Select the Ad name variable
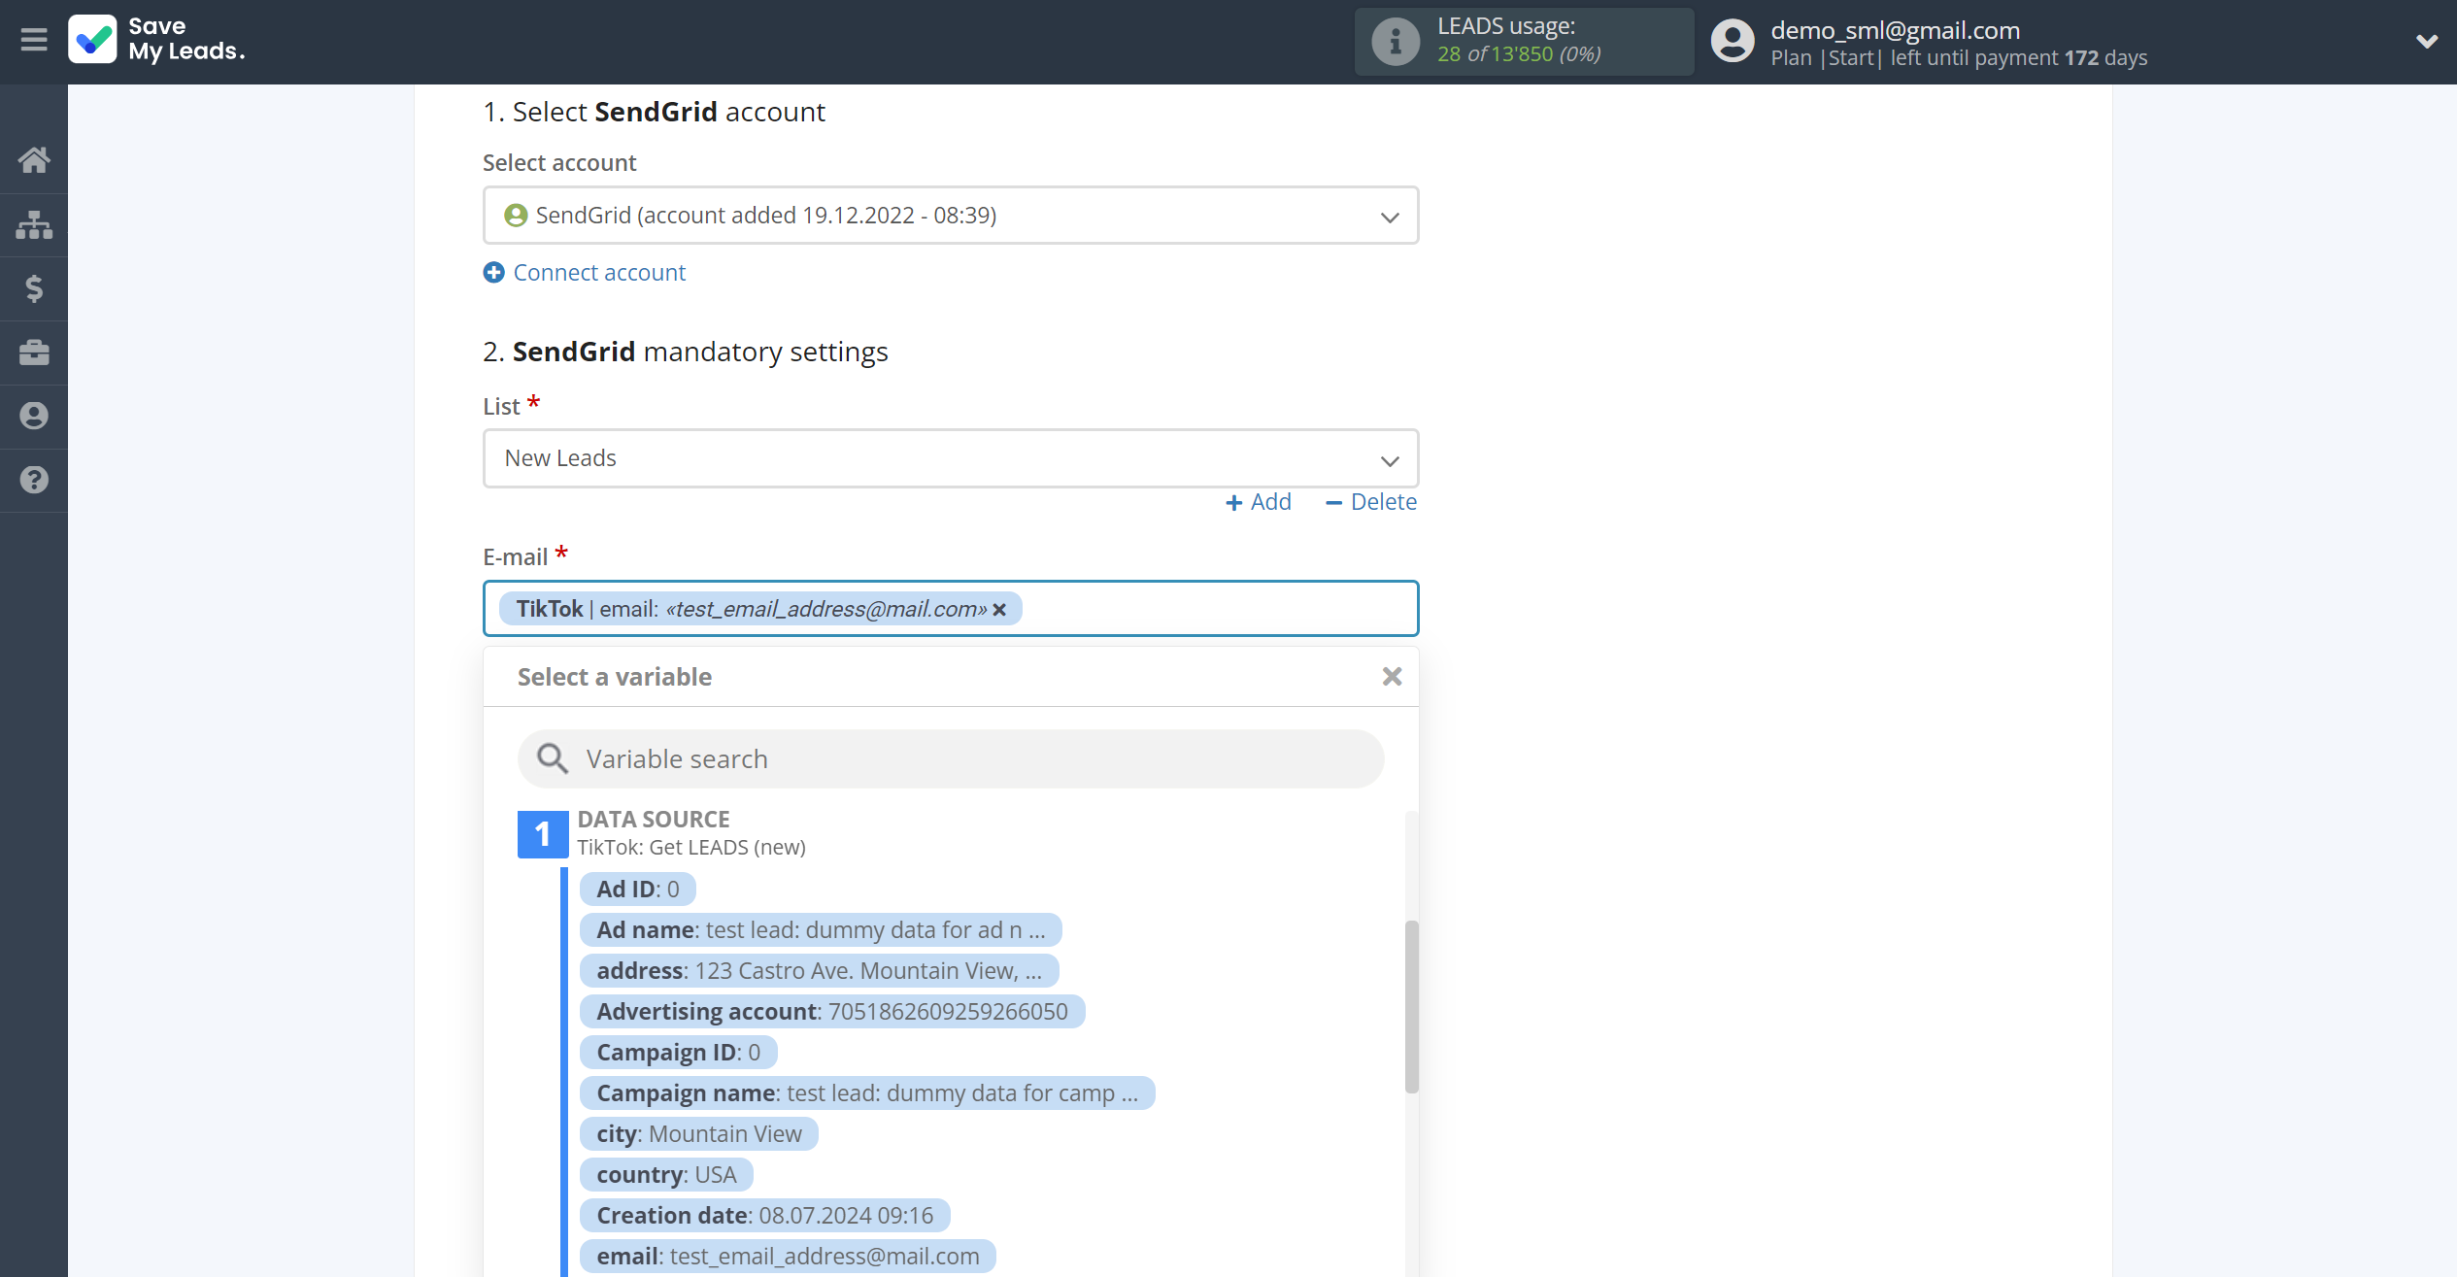 821,930
